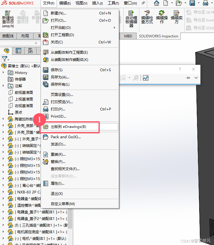This screenshot has height=245, width=214.
Task: Choose Find References (查找相关文件) entry
Action: pyautogui.click(x=80, y=169)
